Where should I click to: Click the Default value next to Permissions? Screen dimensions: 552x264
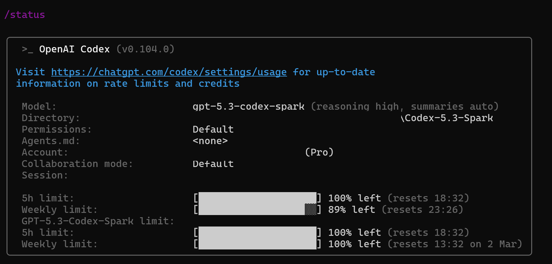coord(213,130)
